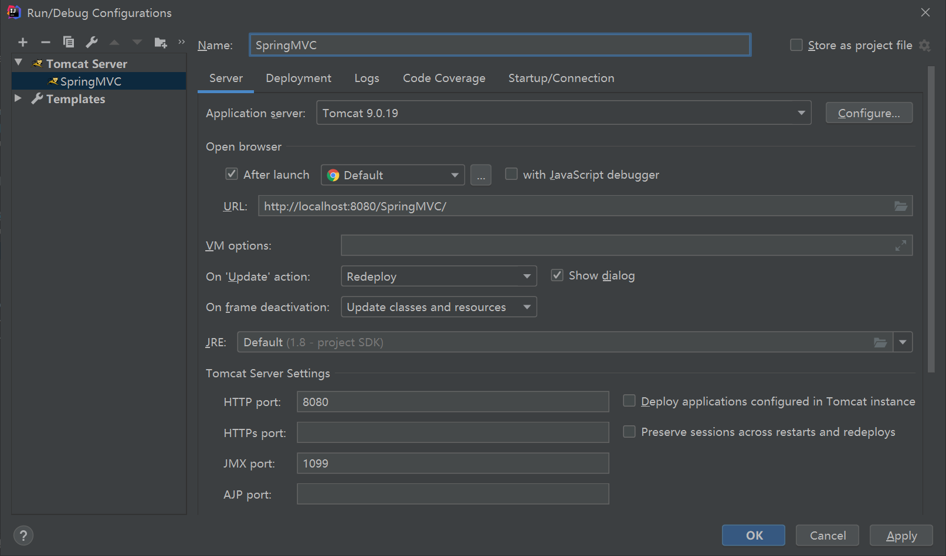Add a new configuration with plus icon

(23, 42)
